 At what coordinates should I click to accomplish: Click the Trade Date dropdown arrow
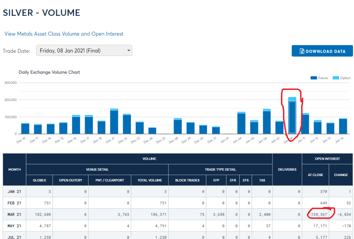[x=129, y=50]
